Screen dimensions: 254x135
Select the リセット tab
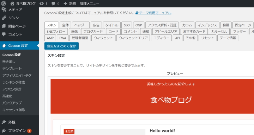pos(207,38)
